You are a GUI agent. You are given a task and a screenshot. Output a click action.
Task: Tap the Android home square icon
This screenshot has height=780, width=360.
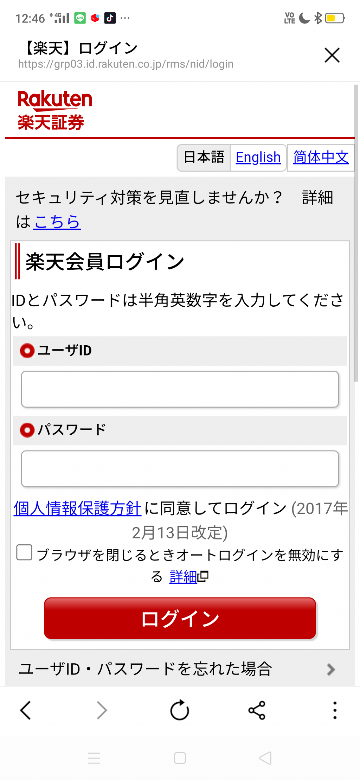(x=180, y=758)
